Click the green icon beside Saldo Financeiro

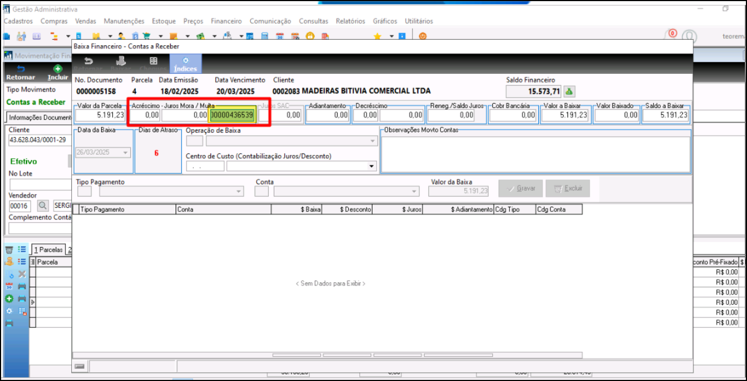coord(570,92)
